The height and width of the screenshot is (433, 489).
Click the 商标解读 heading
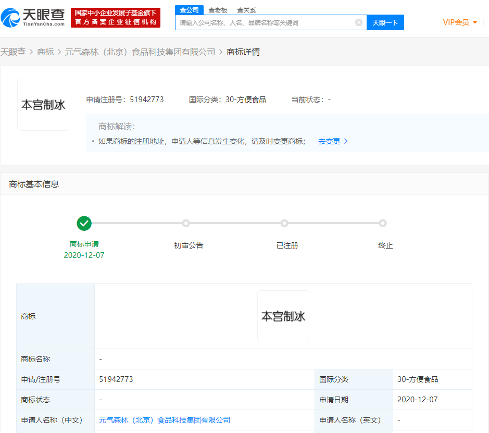pos(117,126)
